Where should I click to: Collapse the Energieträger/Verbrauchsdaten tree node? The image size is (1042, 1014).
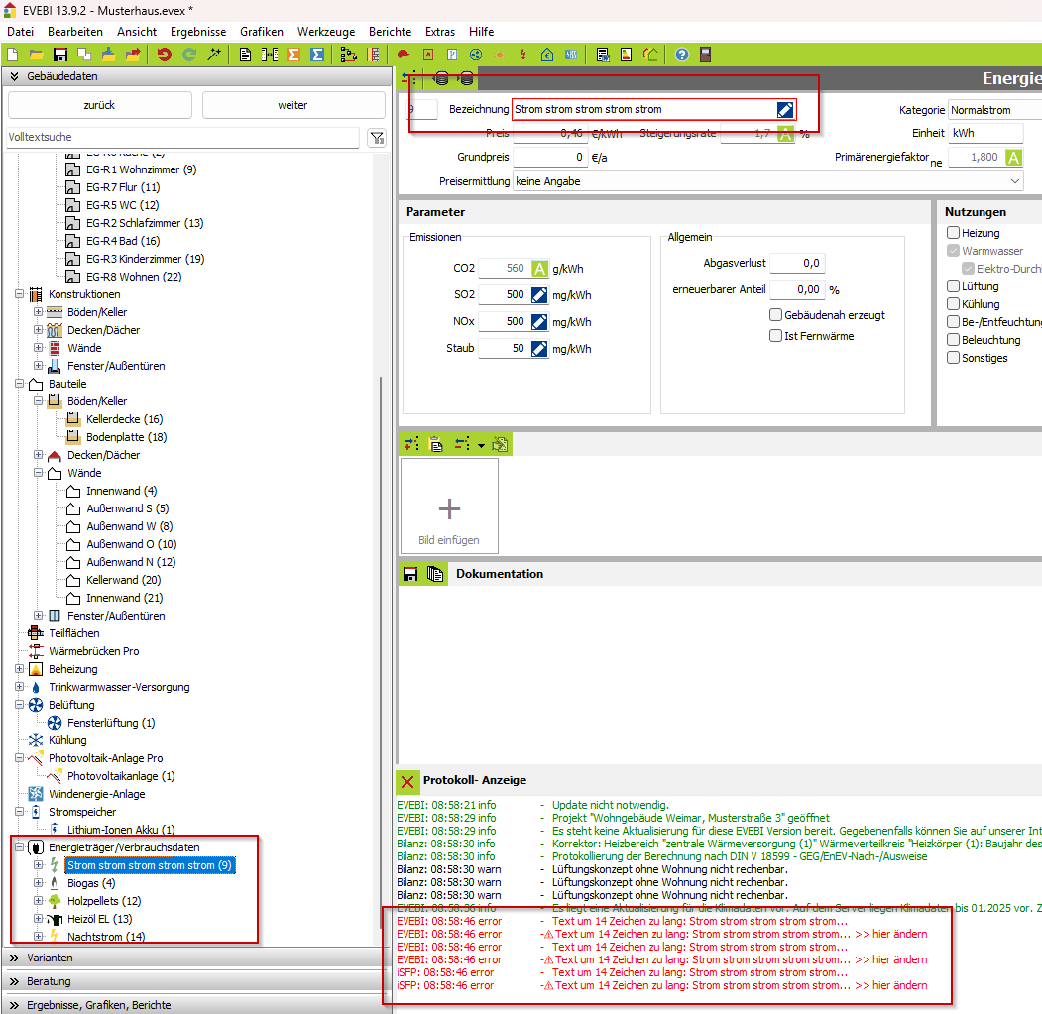tap(20, 847)
